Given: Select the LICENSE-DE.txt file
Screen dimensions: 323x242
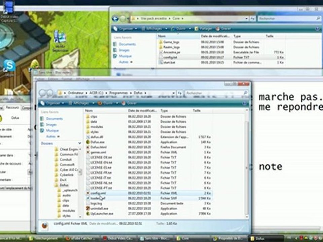Looking at the screenshot, I should click(x=101, y=157).
